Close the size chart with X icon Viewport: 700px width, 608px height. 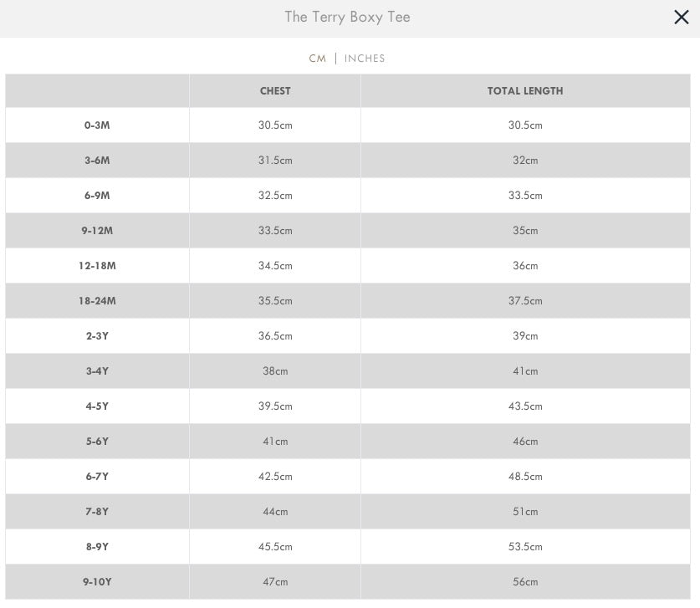682,18
